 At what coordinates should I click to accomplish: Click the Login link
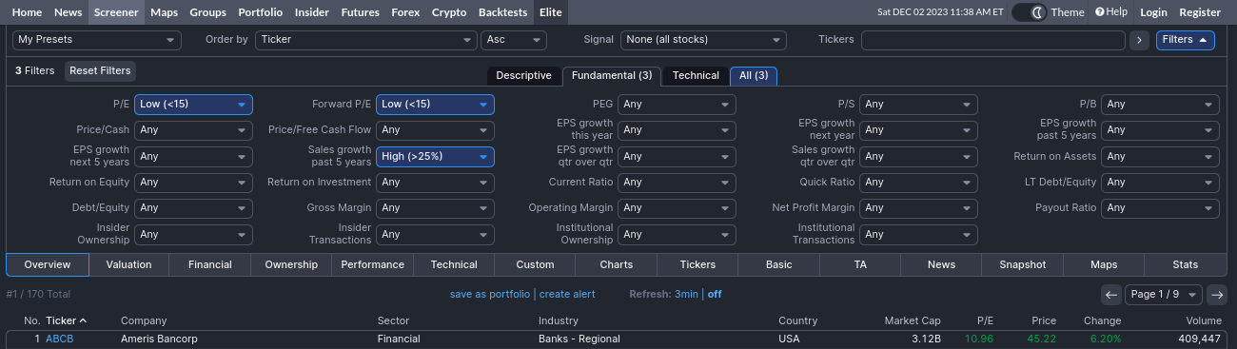(1153, 12)
